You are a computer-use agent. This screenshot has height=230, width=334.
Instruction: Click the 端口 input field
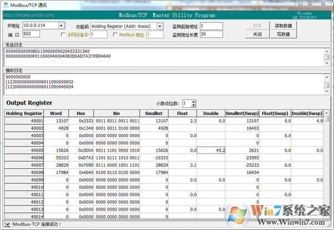point(31,34)
